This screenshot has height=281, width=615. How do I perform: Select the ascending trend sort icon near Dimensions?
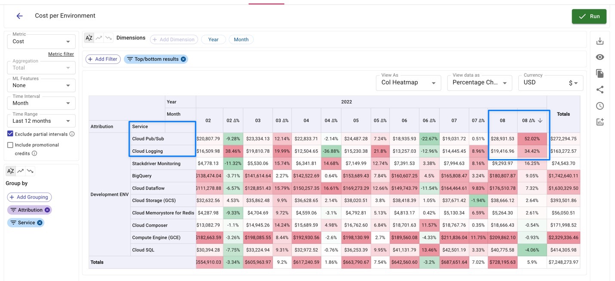[98, 37]
